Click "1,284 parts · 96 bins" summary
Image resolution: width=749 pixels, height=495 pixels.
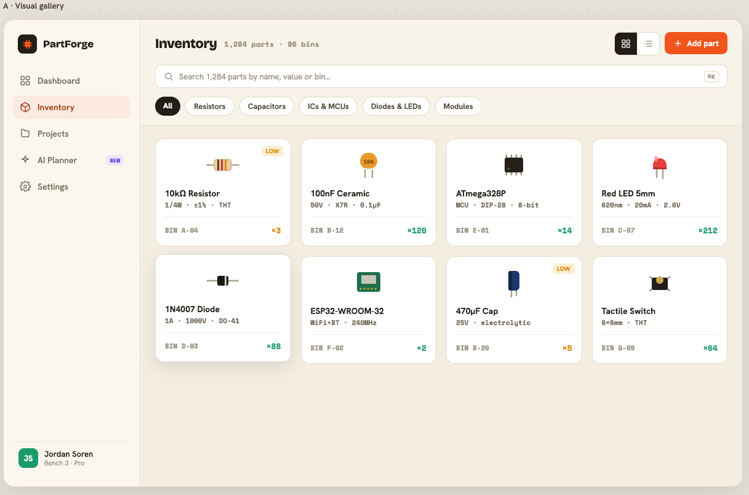tap(271, 44)
